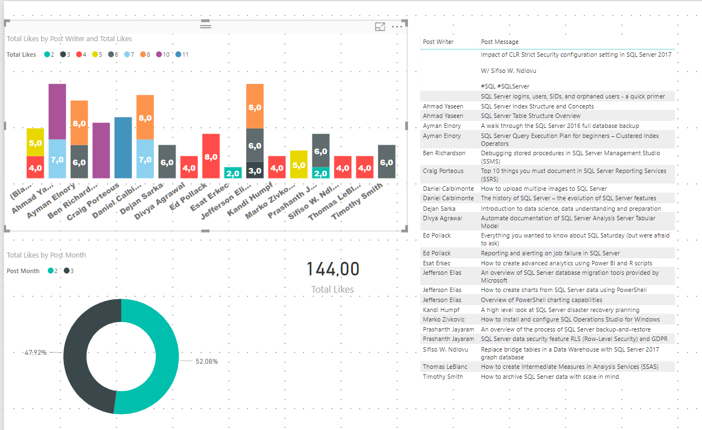Click Ayman Elnory's grey 6,0 segment

click(79, 162)
